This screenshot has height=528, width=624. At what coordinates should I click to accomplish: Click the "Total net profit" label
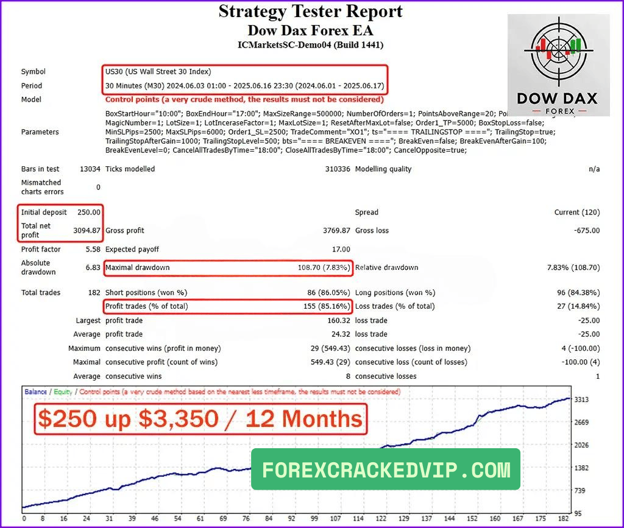click(36, 231)
